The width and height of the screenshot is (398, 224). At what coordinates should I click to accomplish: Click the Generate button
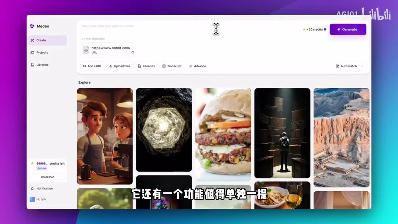[348, 29]
